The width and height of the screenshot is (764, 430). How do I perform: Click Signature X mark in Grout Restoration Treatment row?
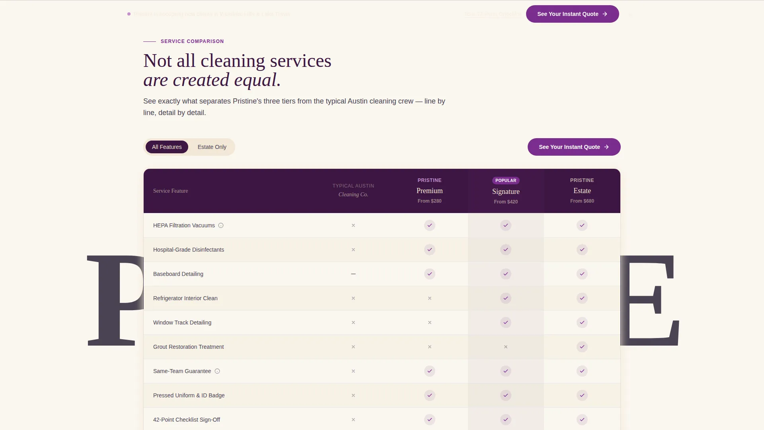click(506, 347)
